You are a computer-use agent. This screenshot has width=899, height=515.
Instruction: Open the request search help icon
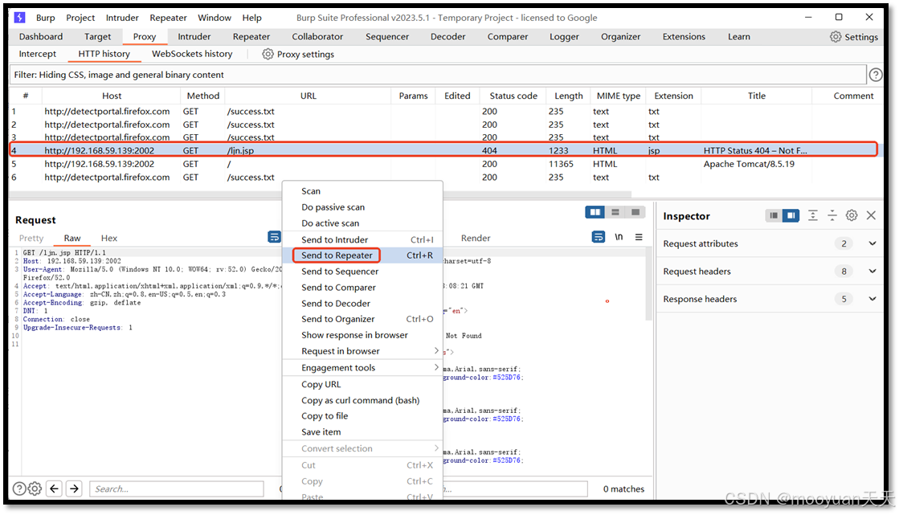[19, 488]
